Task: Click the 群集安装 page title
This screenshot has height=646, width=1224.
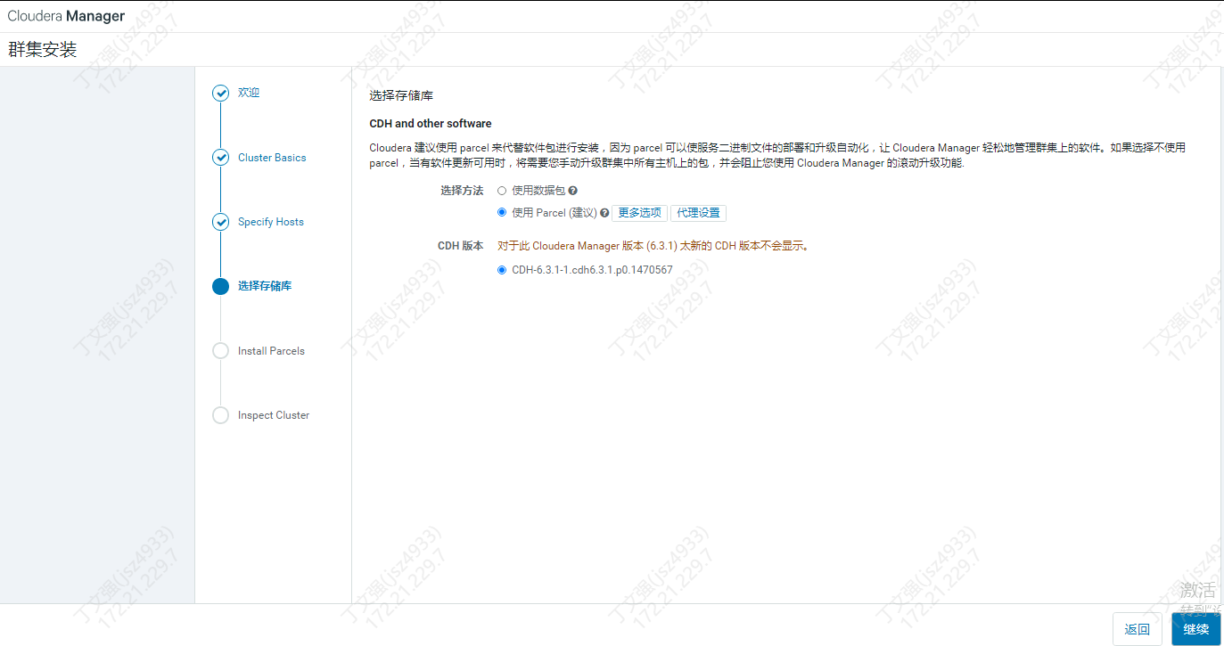Action: [x=43, y=49]
